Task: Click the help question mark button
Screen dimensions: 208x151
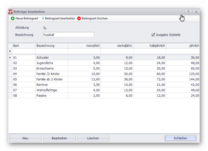Action: (x=188, y=12)
